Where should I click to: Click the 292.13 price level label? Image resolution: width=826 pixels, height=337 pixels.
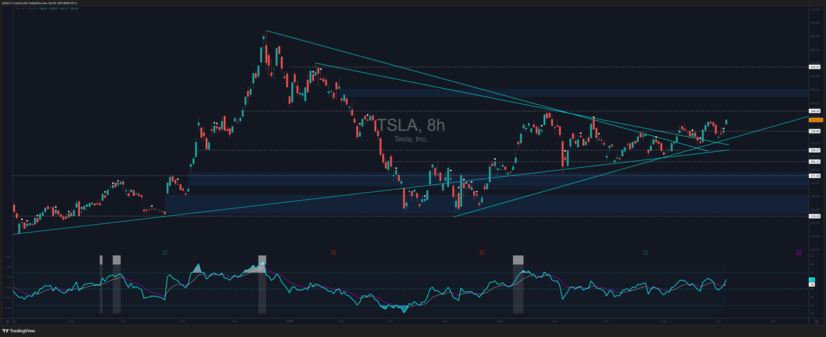tap(814, 162)
